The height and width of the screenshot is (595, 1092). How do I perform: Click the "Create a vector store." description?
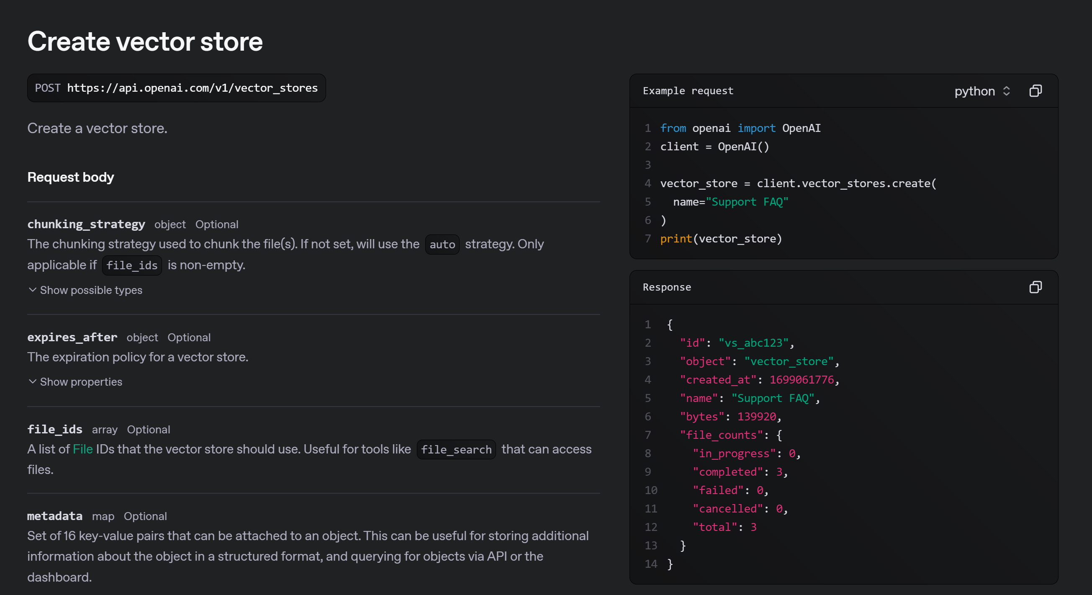click(x=97, y=128)
